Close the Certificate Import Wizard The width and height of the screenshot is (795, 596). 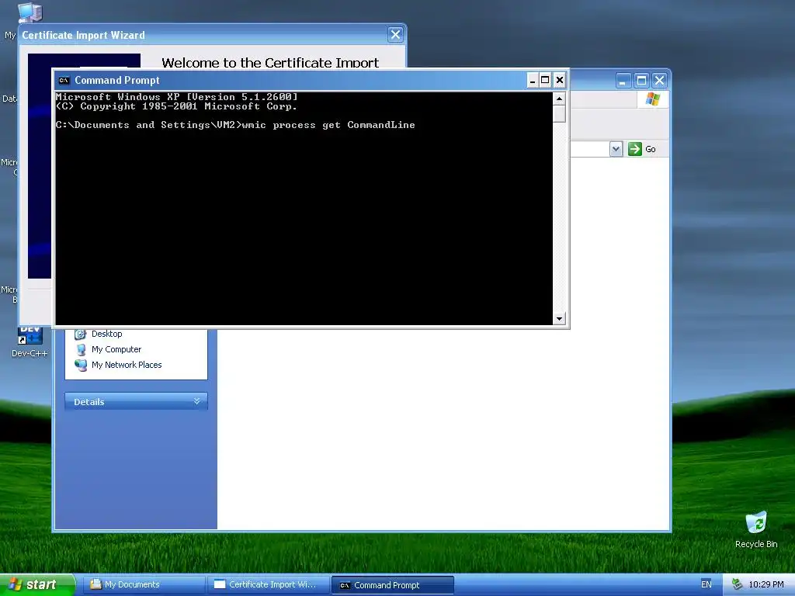[395, 35]
